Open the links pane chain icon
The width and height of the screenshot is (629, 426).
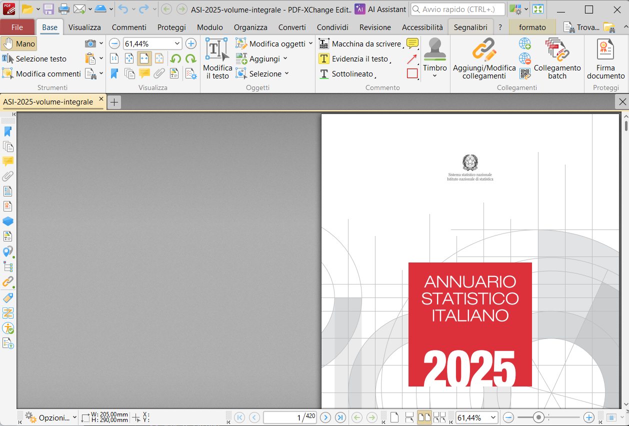point(8,281)
